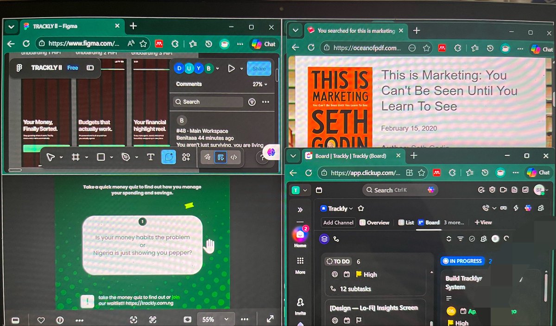Open the 55% zoom dropdown in photo viewer

tap(215, 319)
